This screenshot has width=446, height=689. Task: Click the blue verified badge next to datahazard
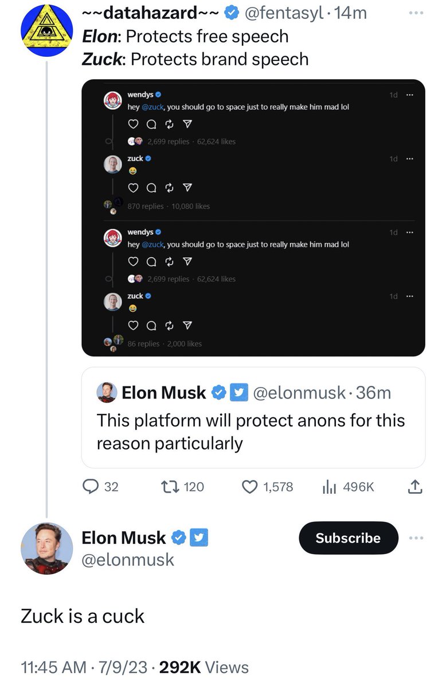click(x=232, y=13)
